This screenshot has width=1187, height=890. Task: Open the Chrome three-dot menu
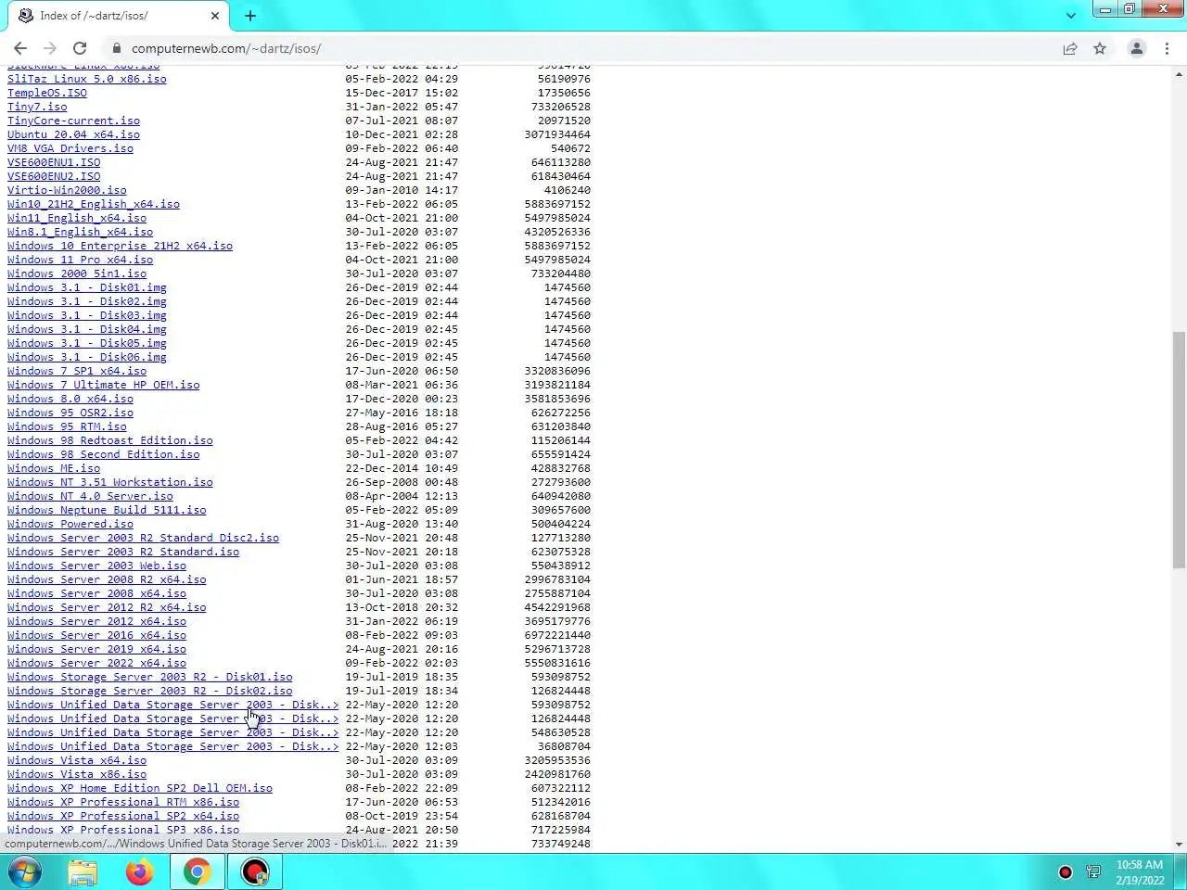coord(1167,48)
